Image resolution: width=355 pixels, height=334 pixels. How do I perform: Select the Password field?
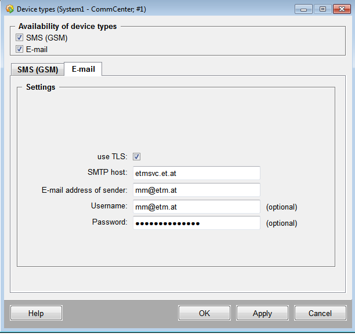(x=196, y=223)
